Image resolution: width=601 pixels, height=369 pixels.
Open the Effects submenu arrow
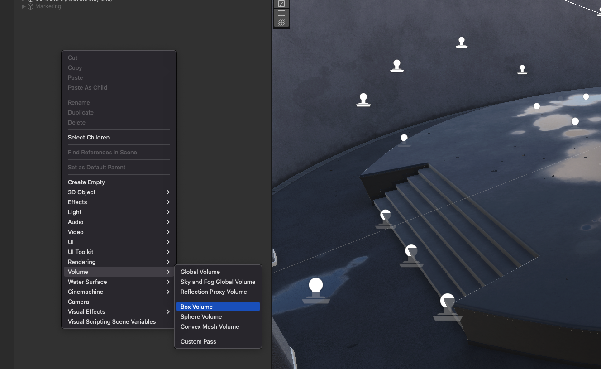pyautogui.click(x=168, y=202)
